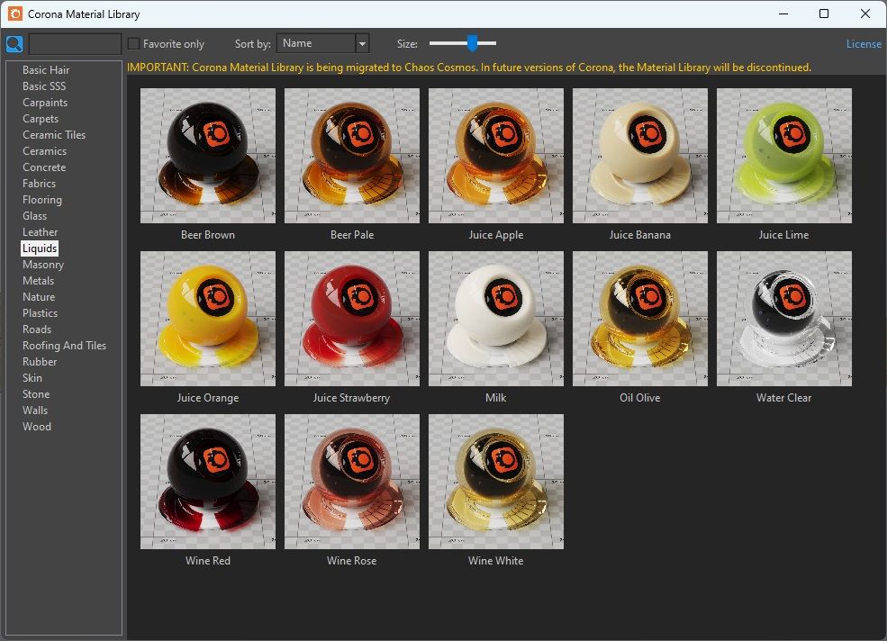
Task: Open the Concrete category
Action: tap(44, 167)
